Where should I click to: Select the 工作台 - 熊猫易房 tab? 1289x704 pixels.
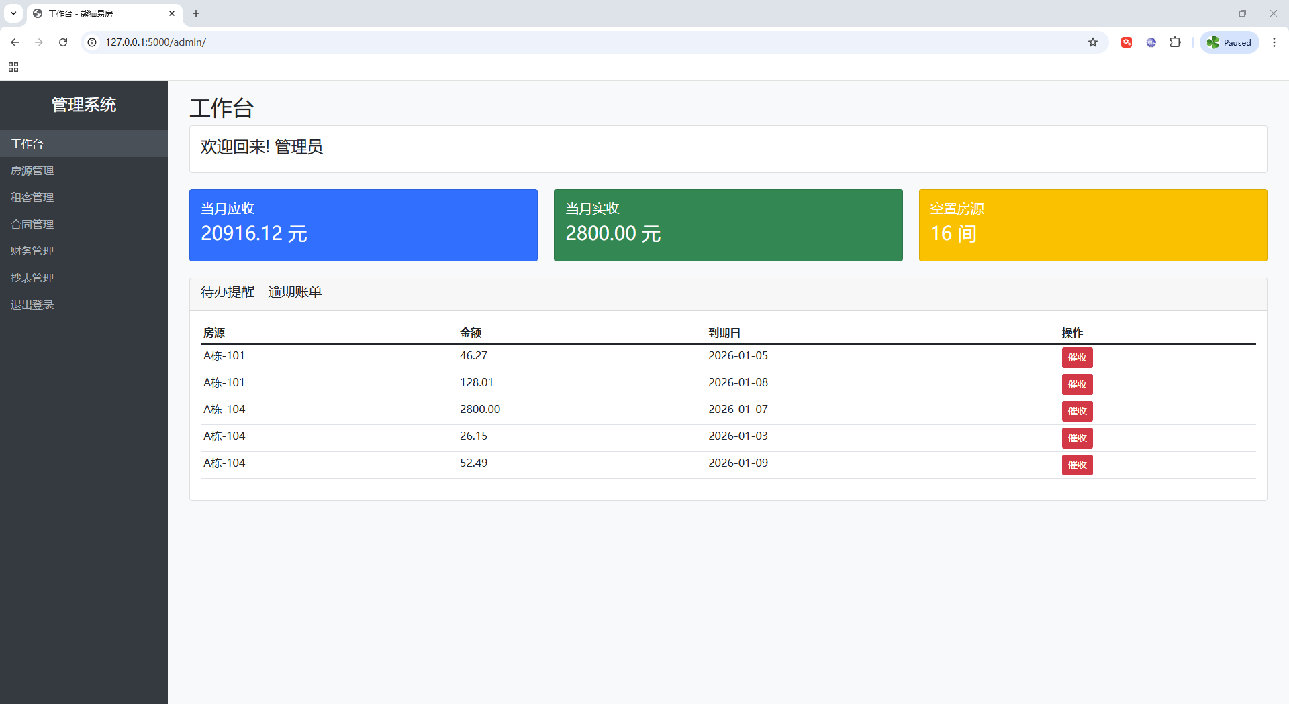coord(104,14)
